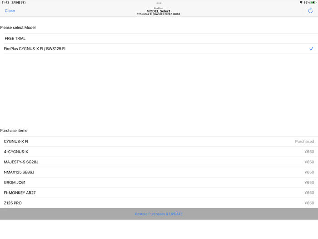Viewport: 318px width, 239px height.
Task: Buy the MAJESTY-S SG28J item
Action: pyautogui.click(x=159, y=162)
